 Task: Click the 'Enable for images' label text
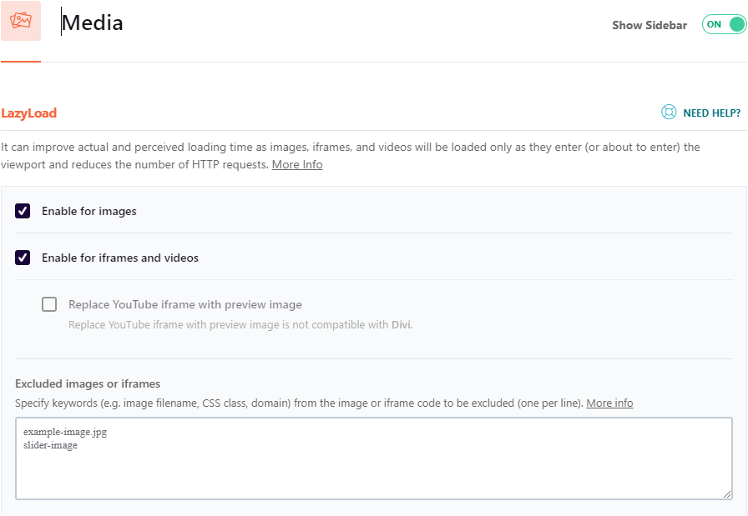(89, 211)
